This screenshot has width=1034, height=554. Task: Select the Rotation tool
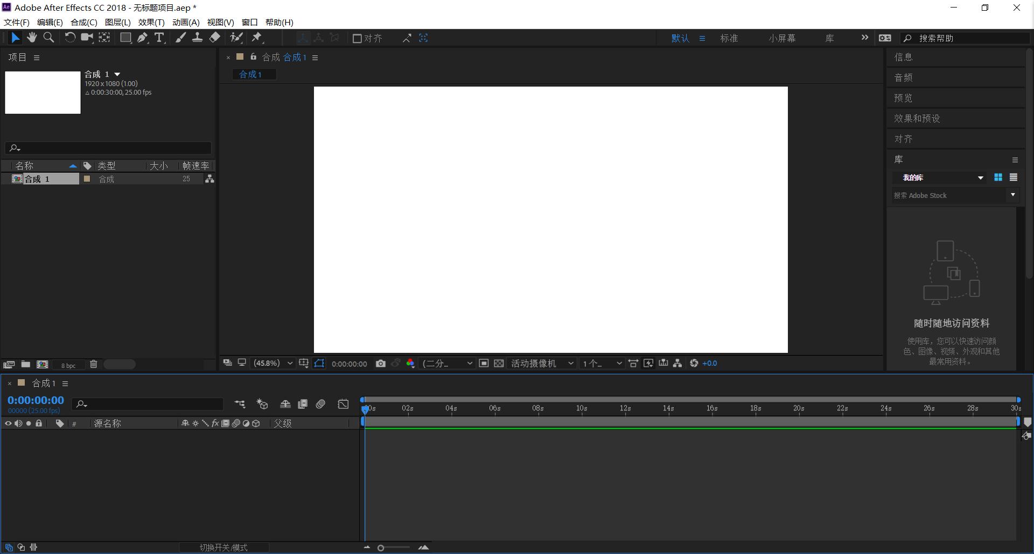(70, 38)
